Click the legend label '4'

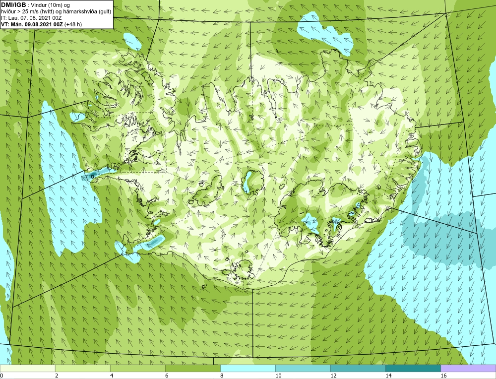pyautogui.click(x=112, y=376)
